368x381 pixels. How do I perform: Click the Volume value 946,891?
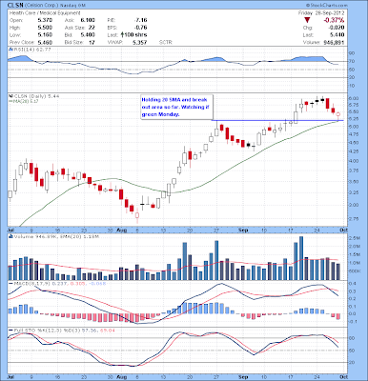tap(335, 43)
